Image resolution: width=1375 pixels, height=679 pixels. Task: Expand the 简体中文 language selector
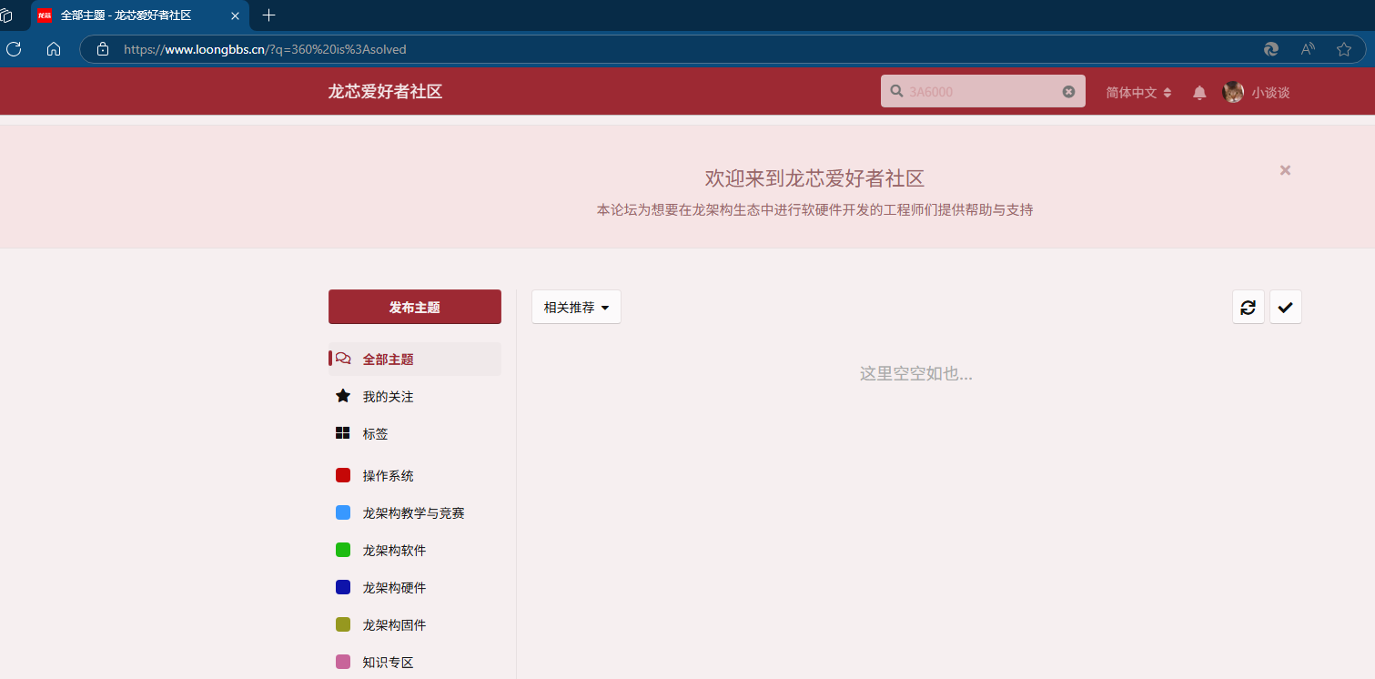coord(1137,93)
